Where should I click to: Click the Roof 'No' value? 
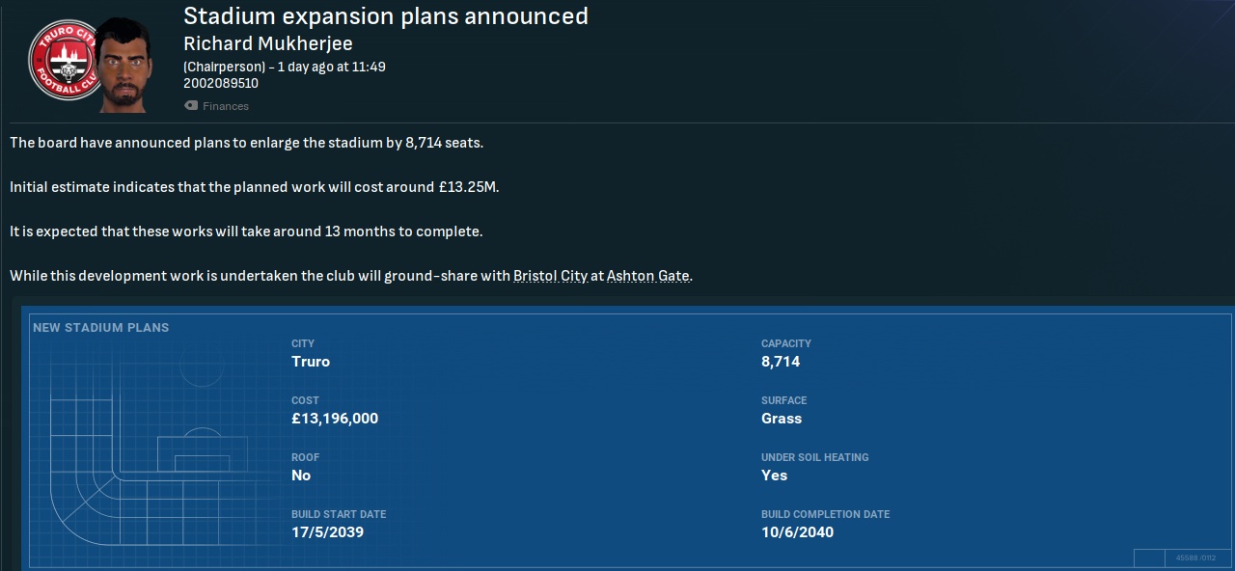(301, 476)
